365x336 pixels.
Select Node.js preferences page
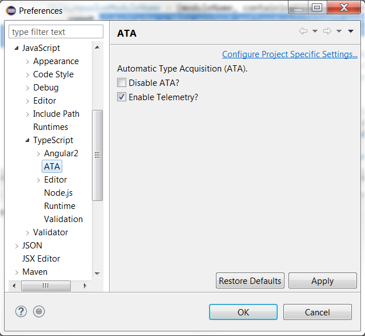(x=58, y=193)
